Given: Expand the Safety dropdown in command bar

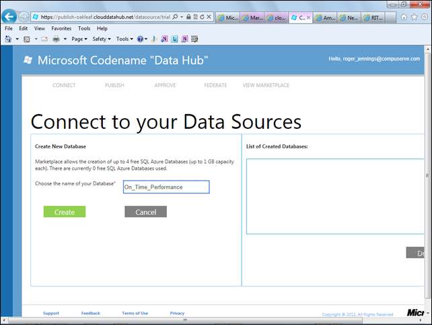Looking at the screenshot, I should point(101,39).
